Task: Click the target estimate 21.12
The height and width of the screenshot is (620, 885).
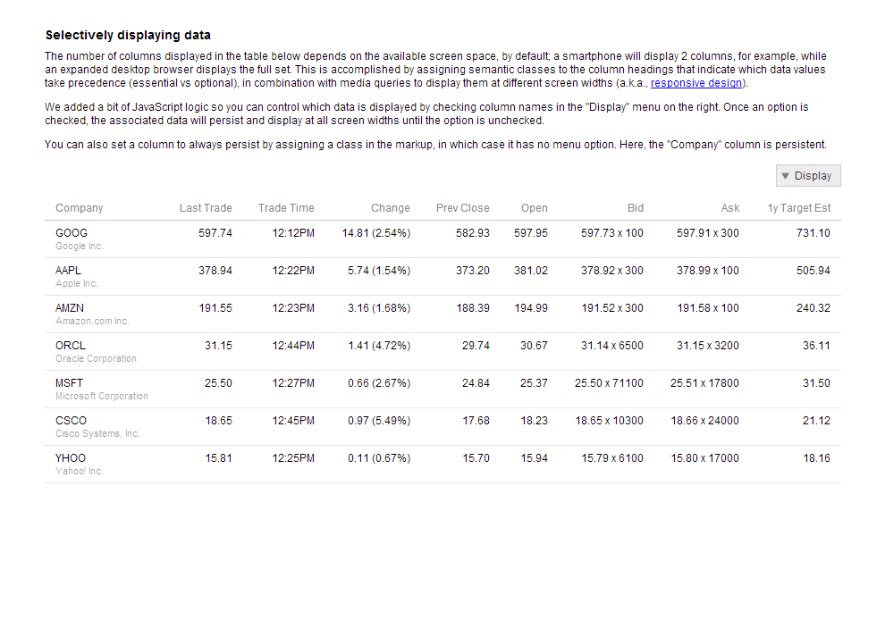Action: (x=816, y=420)
